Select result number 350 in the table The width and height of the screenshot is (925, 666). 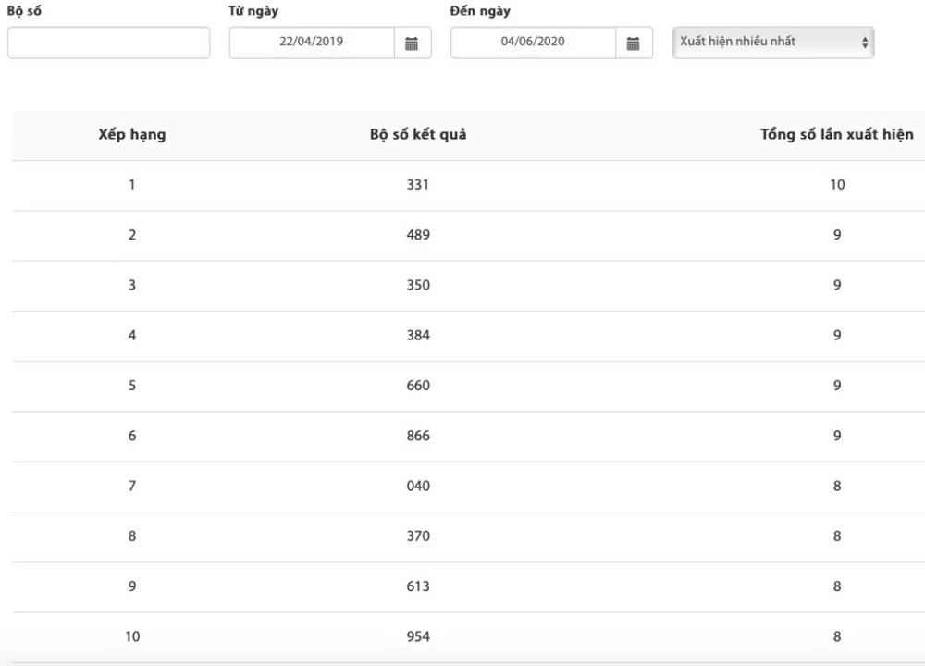pos(418,285)
